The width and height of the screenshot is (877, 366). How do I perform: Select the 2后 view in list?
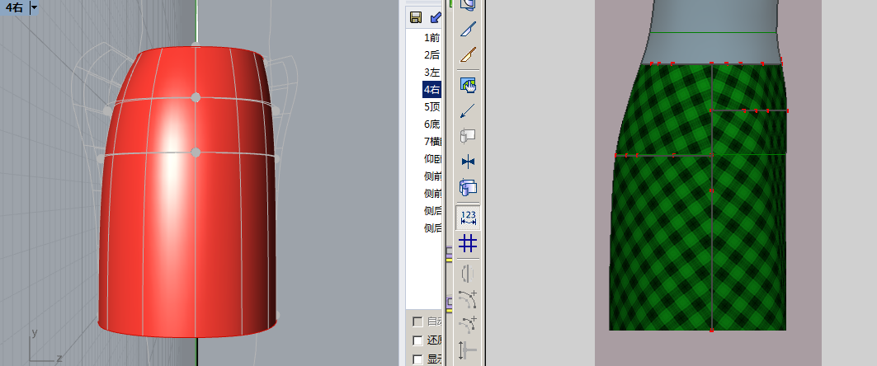pos(431,55)
